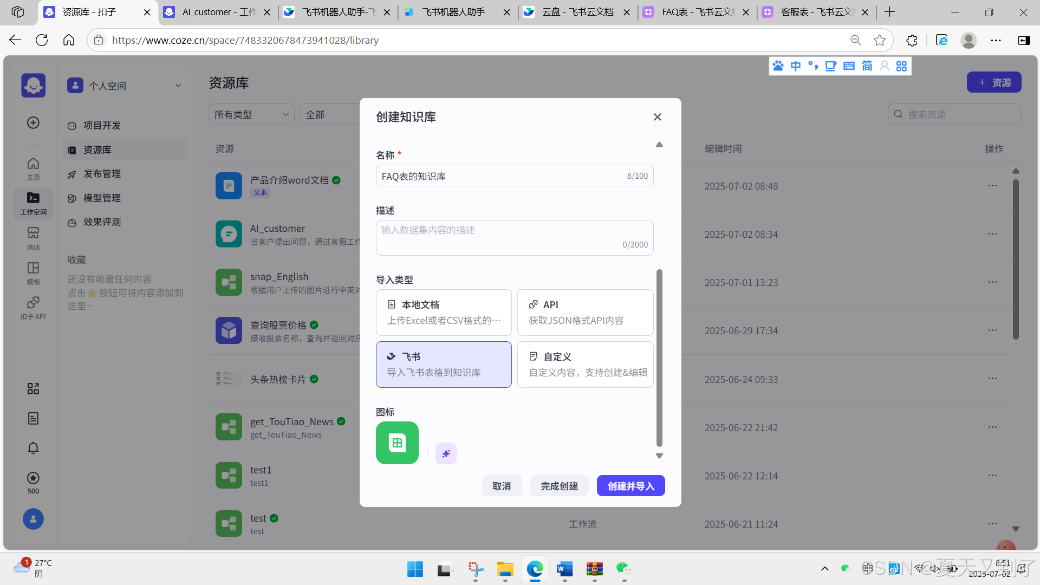Click the plus create icon in sidebar
This screenshot has height=585, width=1040.
pos(33,123)
